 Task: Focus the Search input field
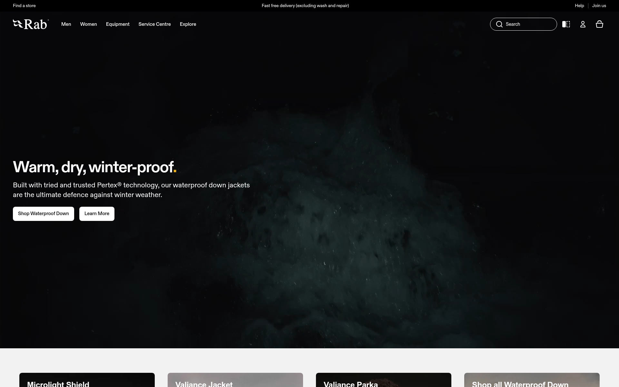(x=524, y=24)
